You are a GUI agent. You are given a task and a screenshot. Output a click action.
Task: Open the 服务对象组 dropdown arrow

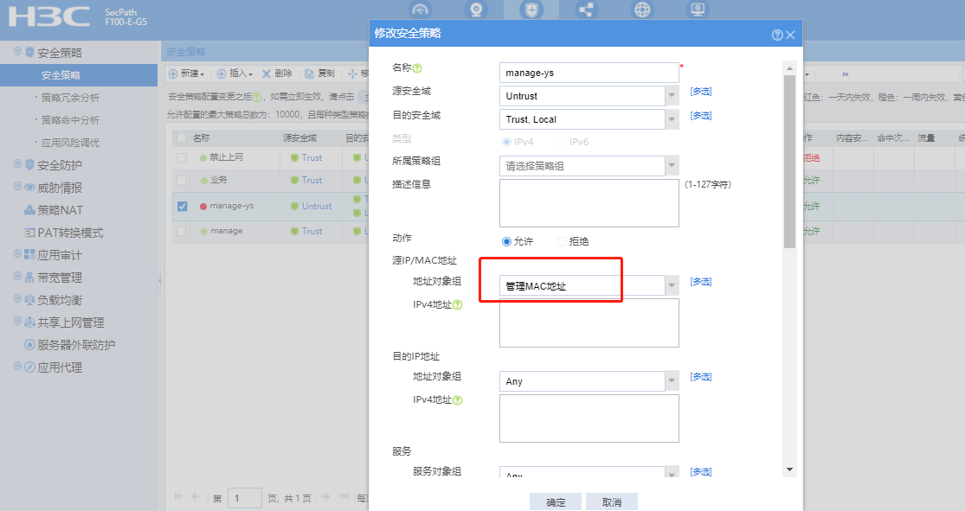672,472
